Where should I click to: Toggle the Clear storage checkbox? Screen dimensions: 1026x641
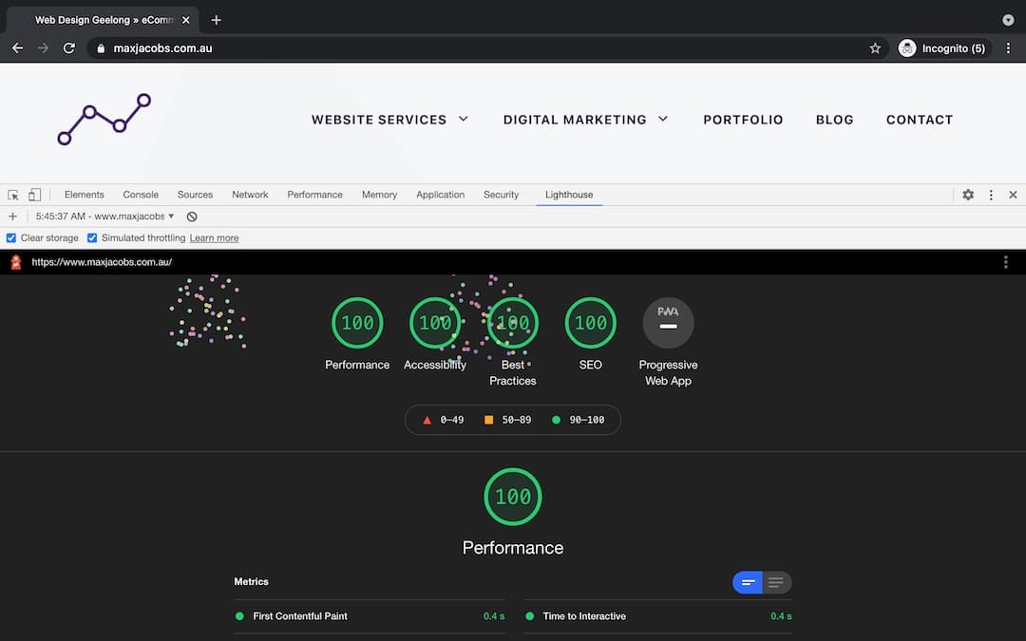[x=11, y=238]
